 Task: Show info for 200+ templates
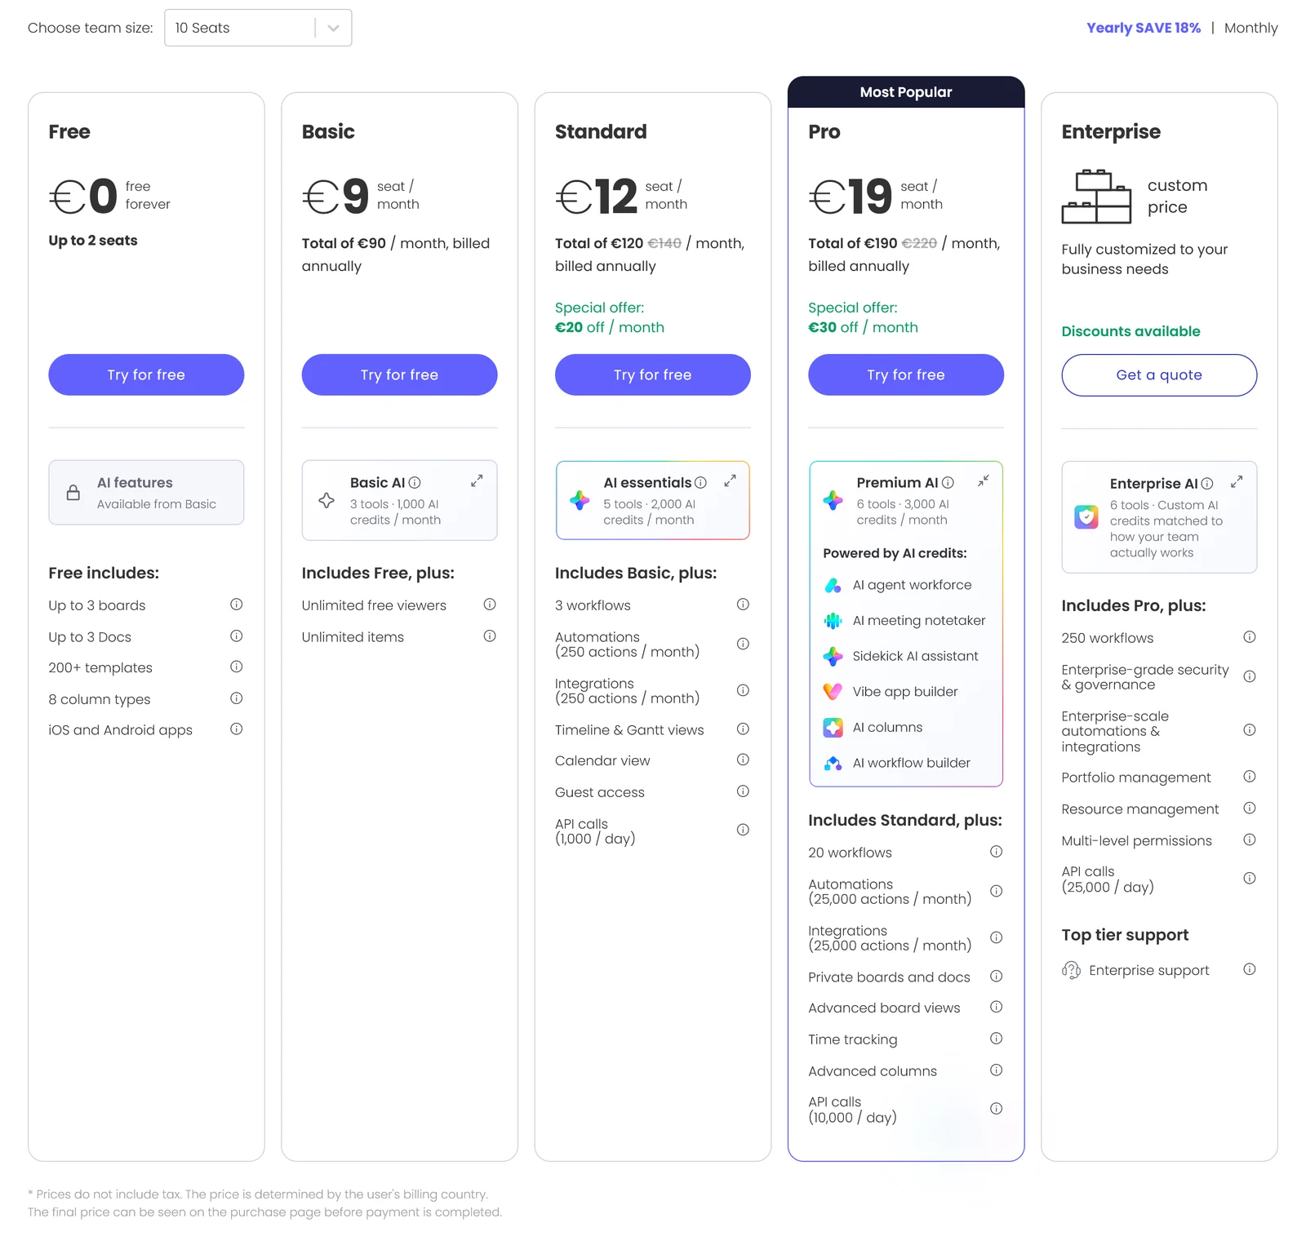236,667
